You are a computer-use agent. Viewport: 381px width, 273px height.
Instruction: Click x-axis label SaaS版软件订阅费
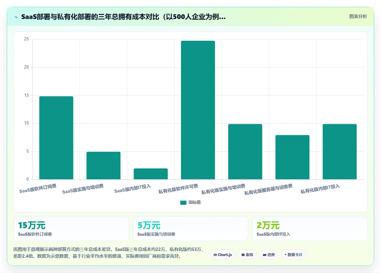(x=38, y=188)
